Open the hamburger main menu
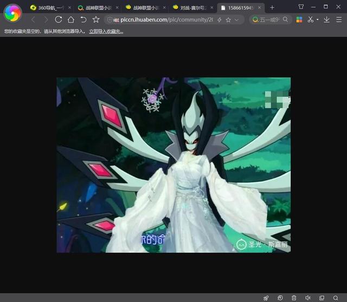Viewport: 347px width, 302px height. click(x=339, y=19)
